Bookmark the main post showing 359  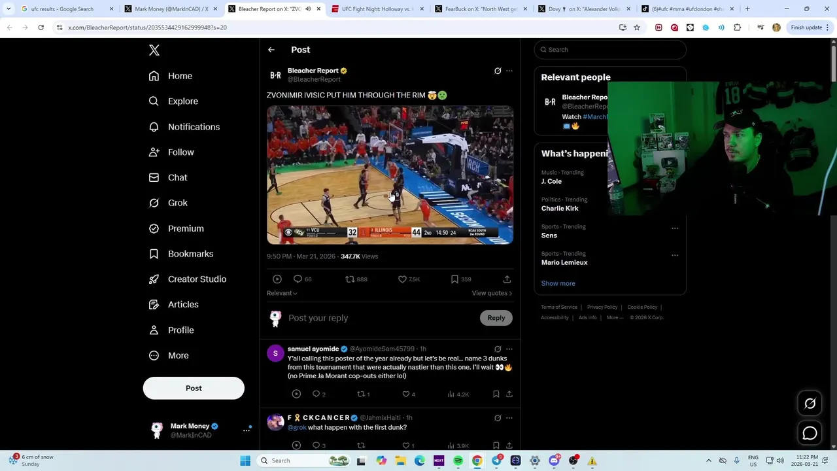coord(461,279)
